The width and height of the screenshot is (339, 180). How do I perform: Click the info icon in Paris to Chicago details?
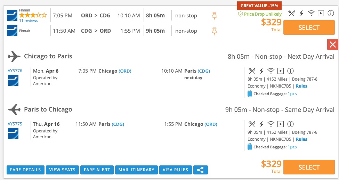290,124
